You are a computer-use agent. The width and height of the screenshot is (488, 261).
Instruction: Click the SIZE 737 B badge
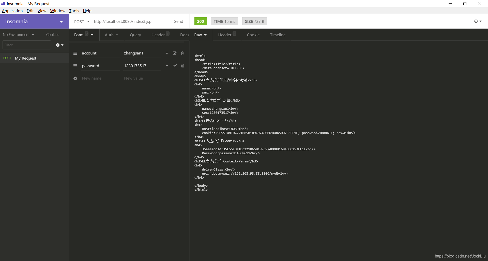(x=254, y=21)
